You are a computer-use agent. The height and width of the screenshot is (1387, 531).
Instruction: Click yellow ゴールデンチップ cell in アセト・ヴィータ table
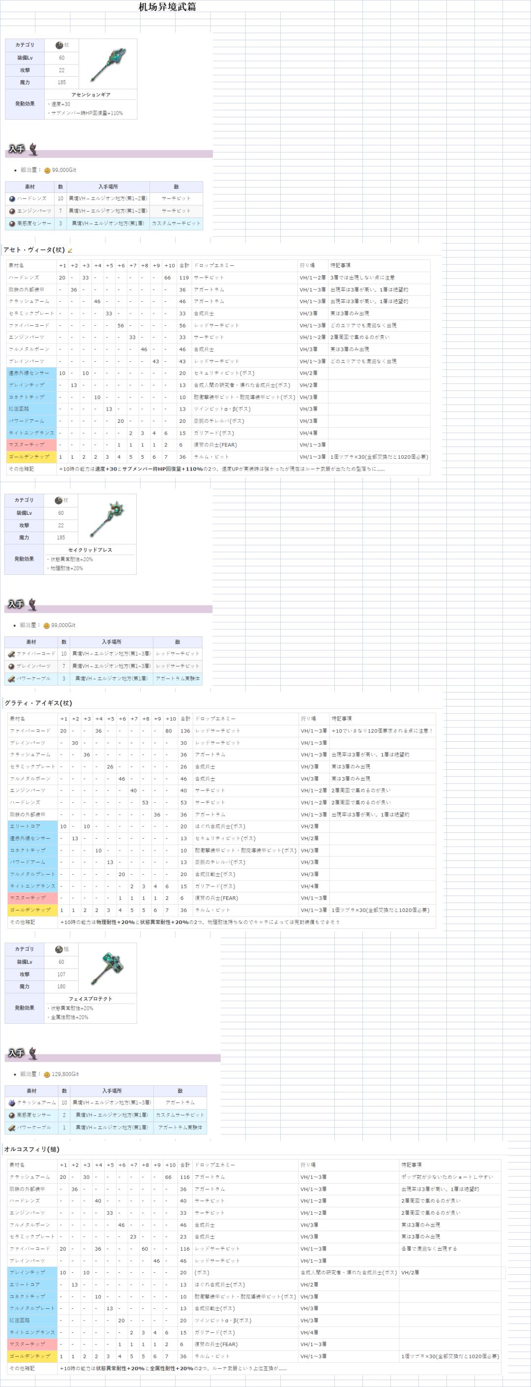[x=32, y=457]
